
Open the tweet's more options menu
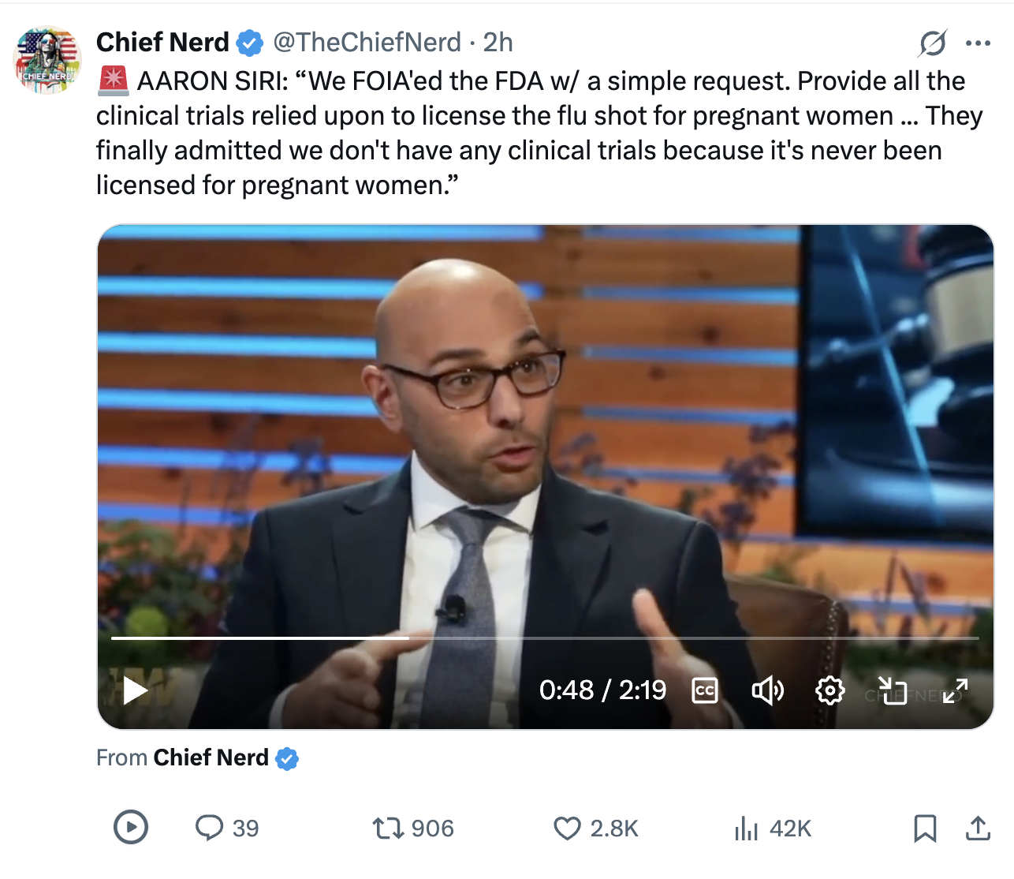[979, 43]
